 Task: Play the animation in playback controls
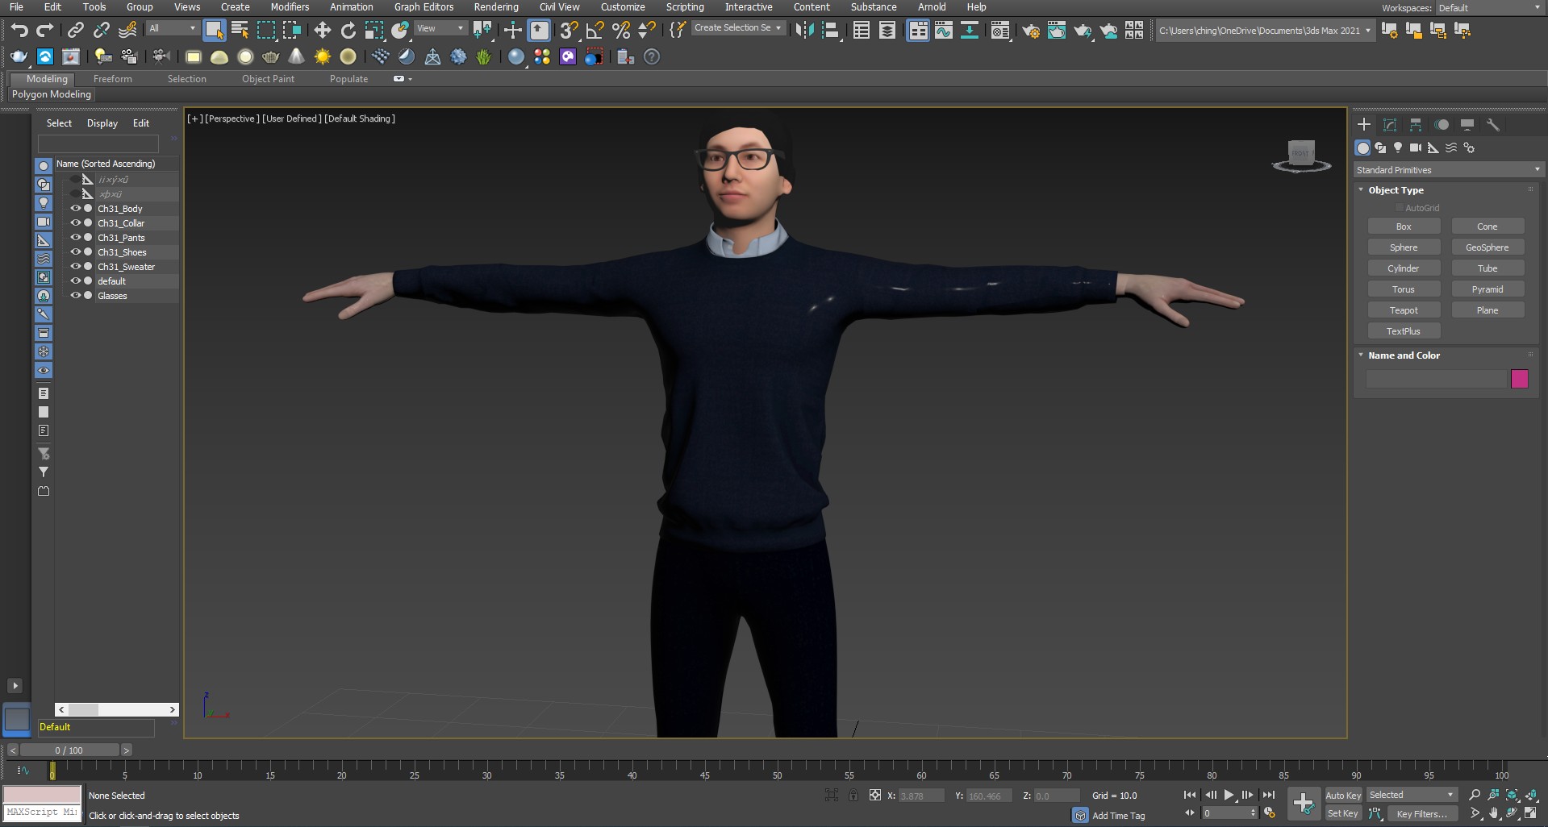click(x=1229, y=796)
